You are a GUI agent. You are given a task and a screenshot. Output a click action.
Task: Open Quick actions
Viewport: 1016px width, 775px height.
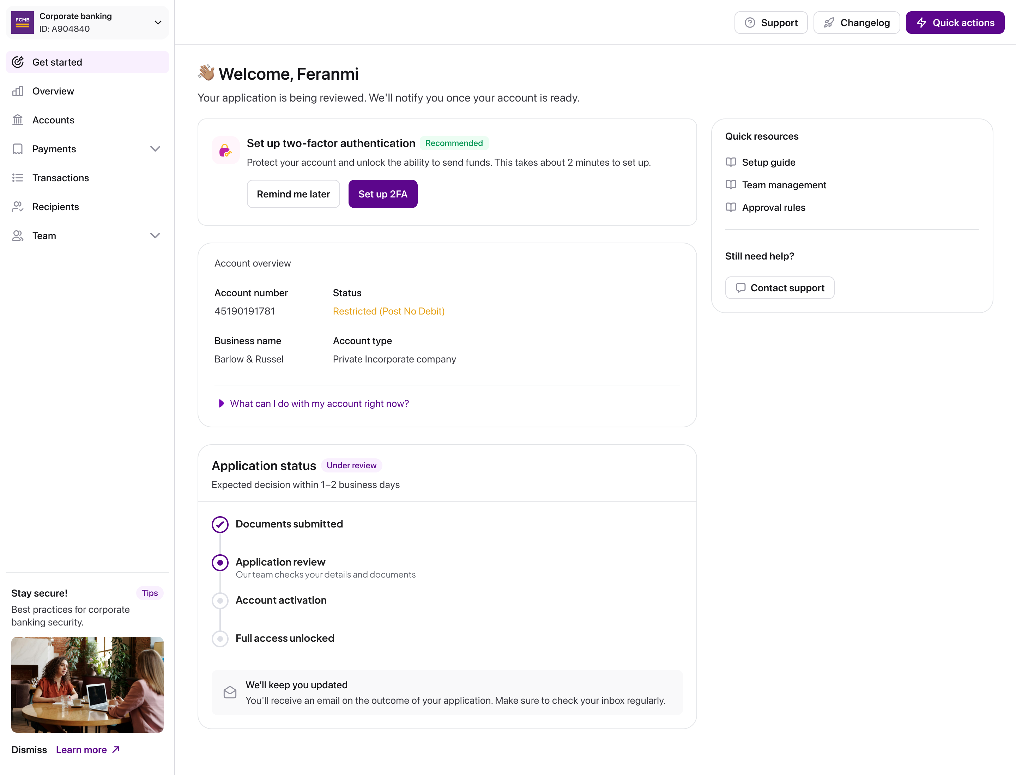955,23
